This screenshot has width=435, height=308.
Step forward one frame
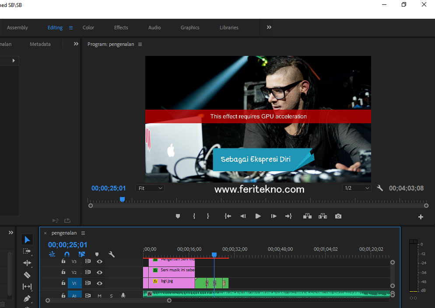tap(274, 216)
